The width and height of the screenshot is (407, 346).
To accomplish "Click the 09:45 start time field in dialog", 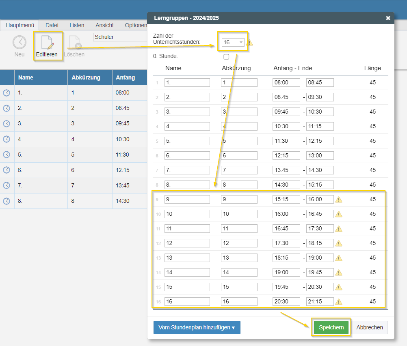I will (x=286, y=112).
